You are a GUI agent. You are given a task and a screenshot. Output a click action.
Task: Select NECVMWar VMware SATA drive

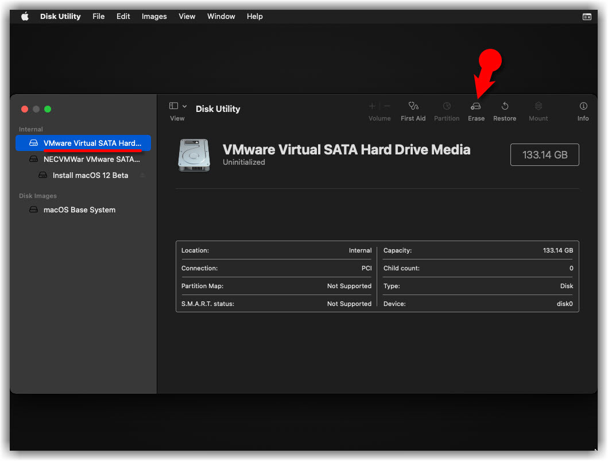pos(83,160)
